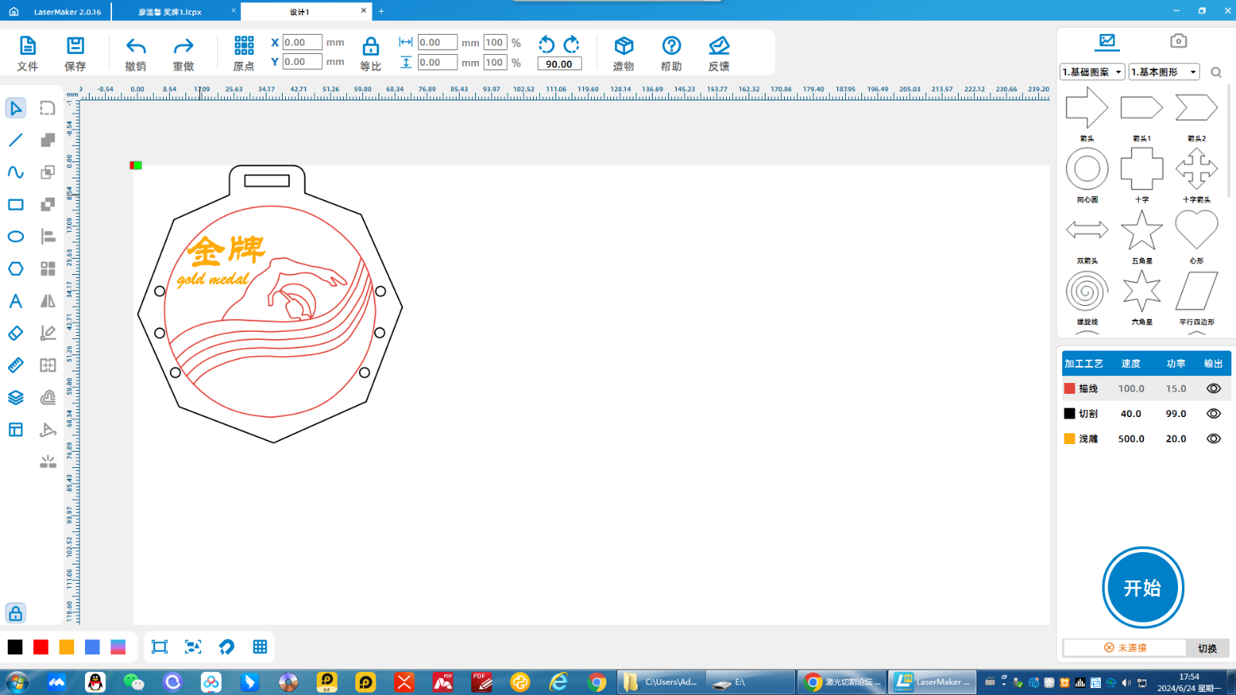The image size is (1236, 695).
Task: Click the 切换 switch button
Action: click(1207, 648)
